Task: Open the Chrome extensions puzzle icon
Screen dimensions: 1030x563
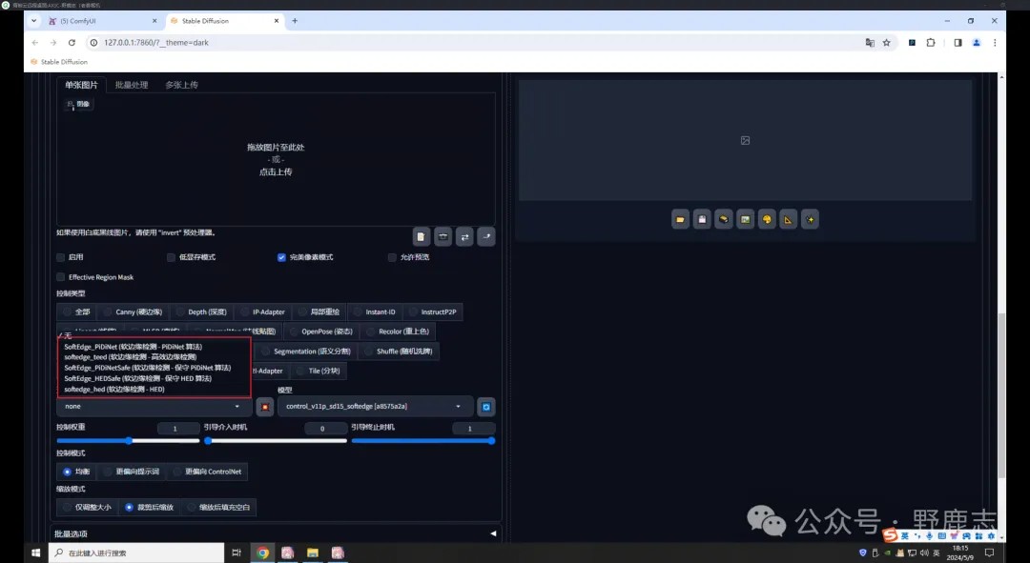Action: coord(931,43)
